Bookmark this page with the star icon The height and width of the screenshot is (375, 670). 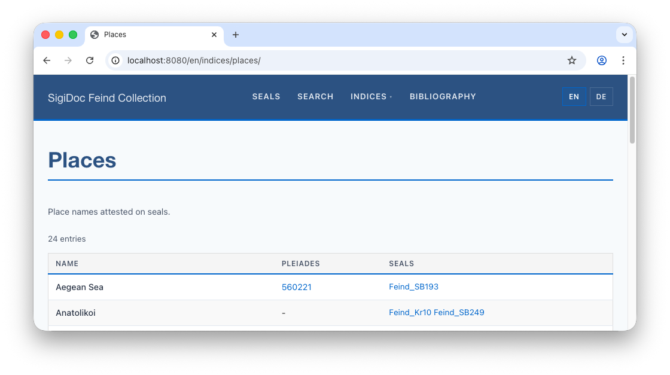572,60
